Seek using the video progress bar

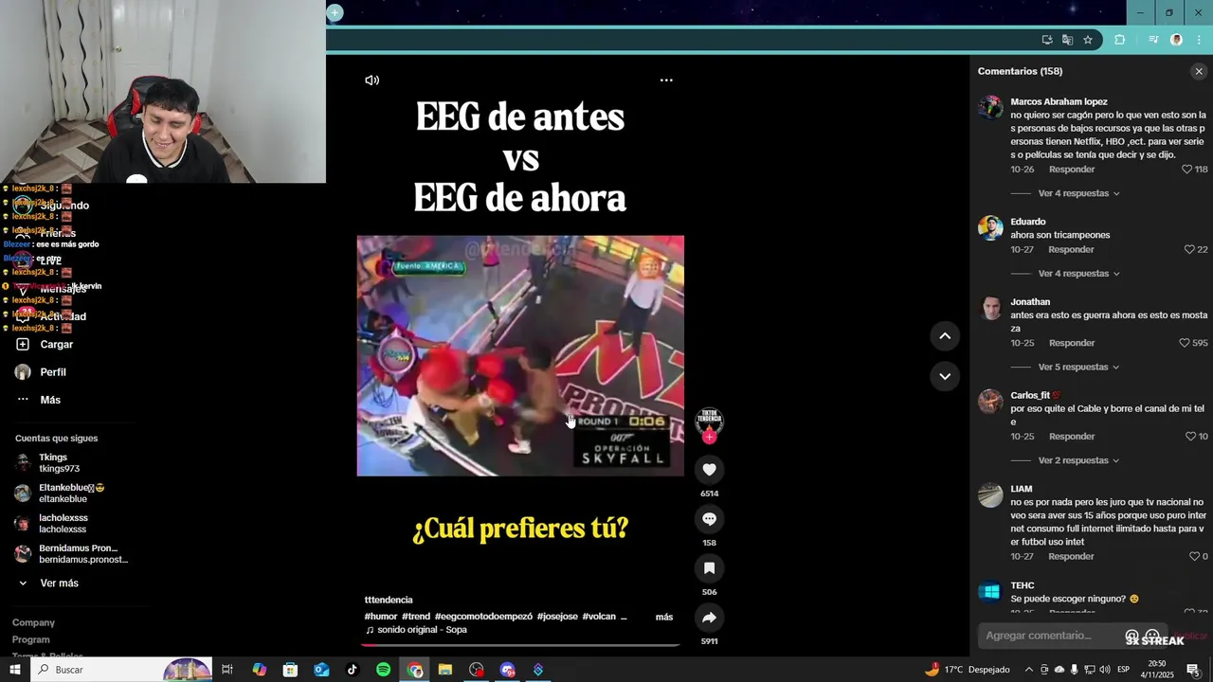click(x=519, y=645)
